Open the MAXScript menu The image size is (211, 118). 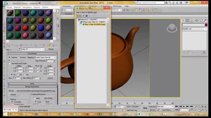[117, 6]
